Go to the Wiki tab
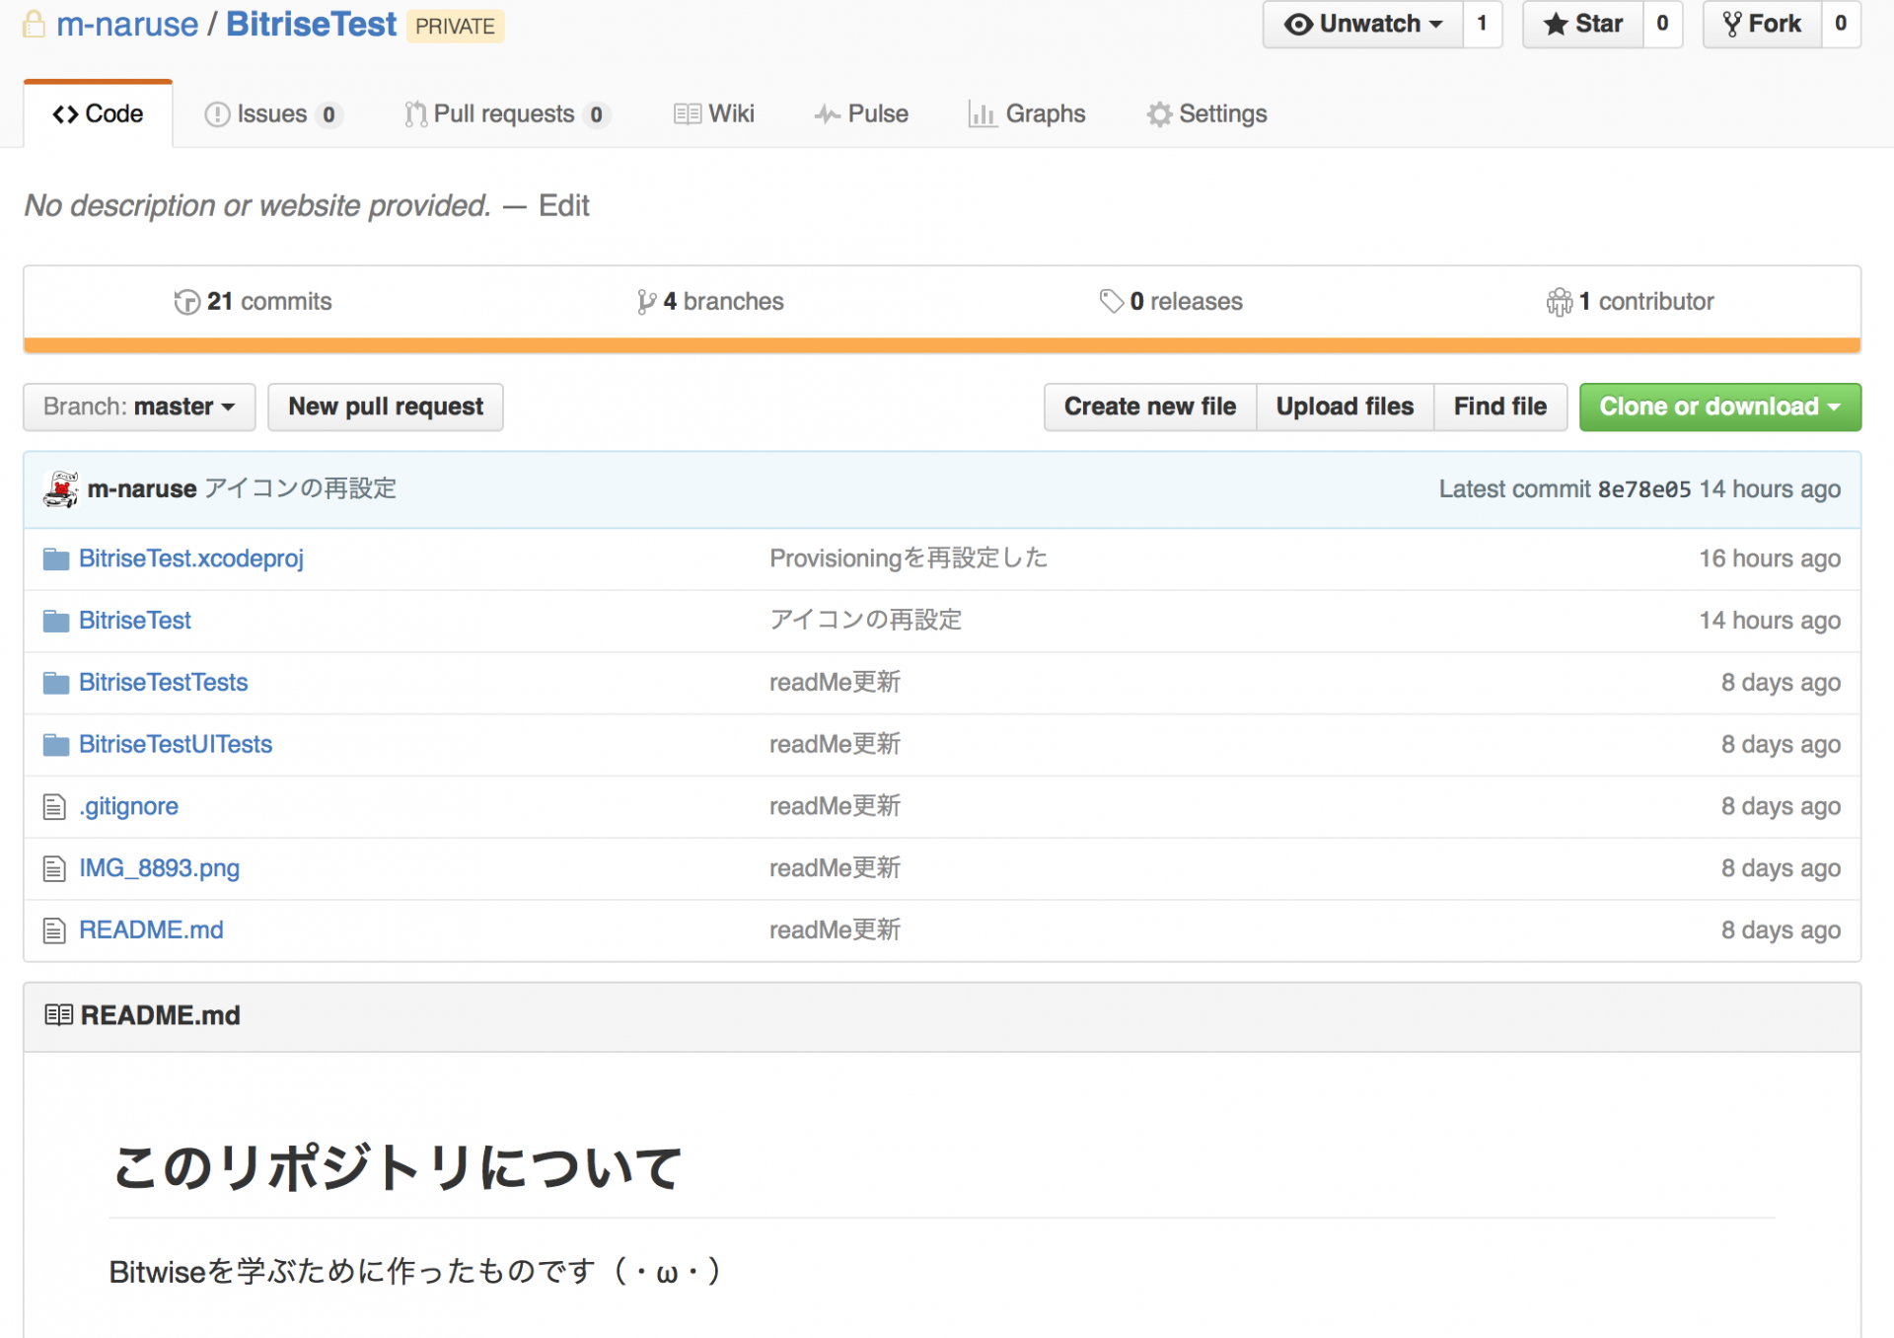 pyautogui.click(x=714, y=114)
